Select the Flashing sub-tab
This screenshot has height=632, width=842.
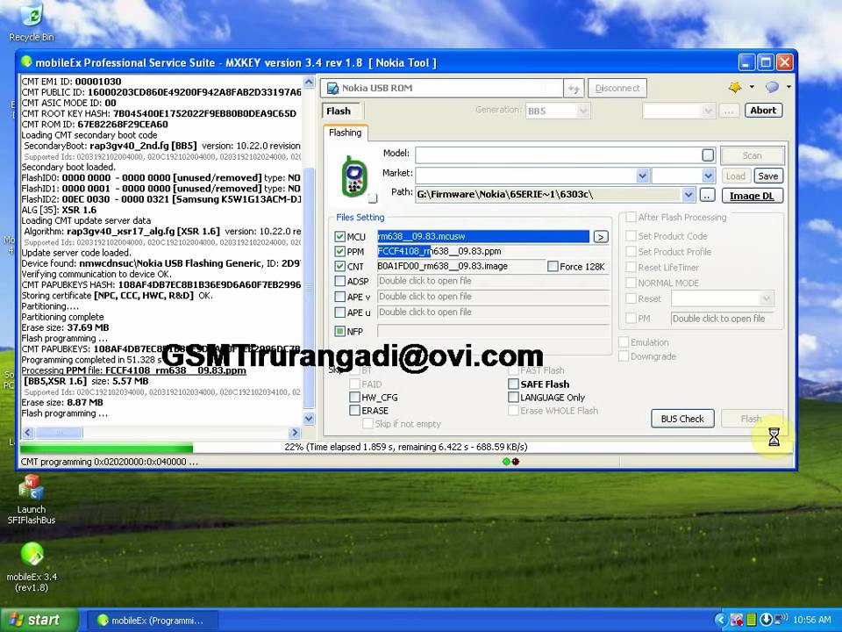(x=346, y=133)
